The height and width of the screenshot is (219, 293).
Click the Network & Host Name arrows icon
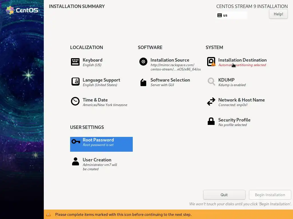tap(211, 102)
